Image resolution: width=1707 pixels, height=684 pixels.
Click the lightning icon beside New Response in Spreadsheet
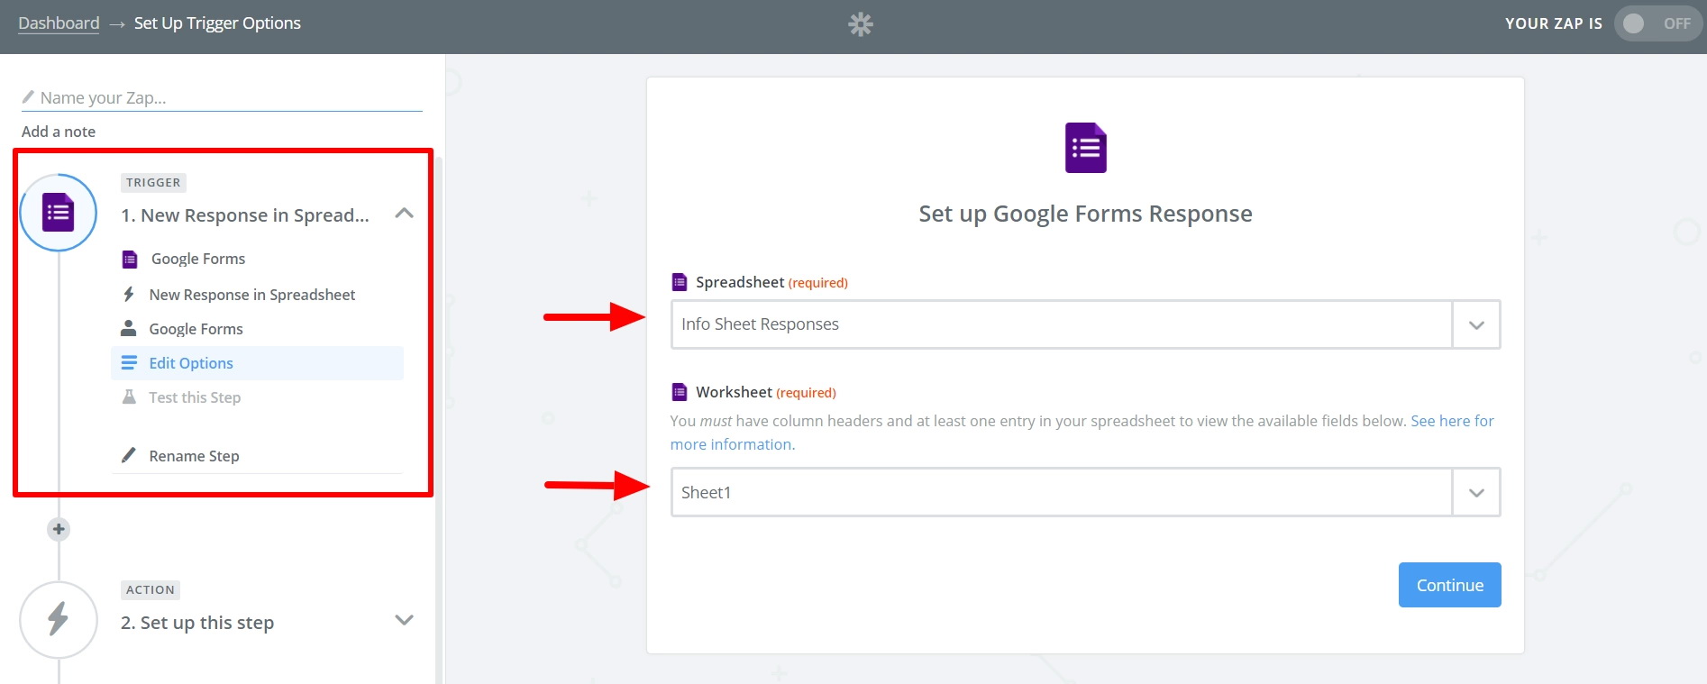(129, 295)
